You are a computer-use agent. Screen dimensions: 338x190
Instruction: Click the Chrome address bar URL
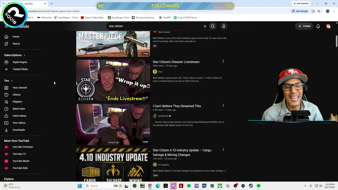(x=54, y=11)
